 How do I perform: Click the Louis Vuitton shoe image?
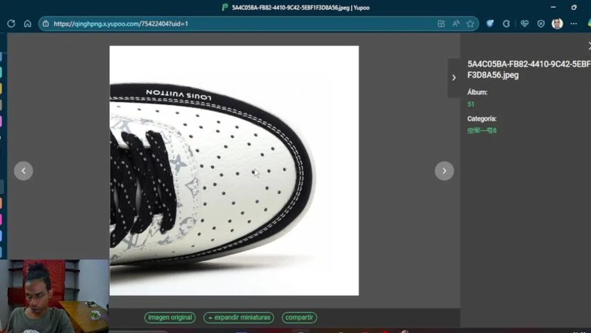point(234,170)
